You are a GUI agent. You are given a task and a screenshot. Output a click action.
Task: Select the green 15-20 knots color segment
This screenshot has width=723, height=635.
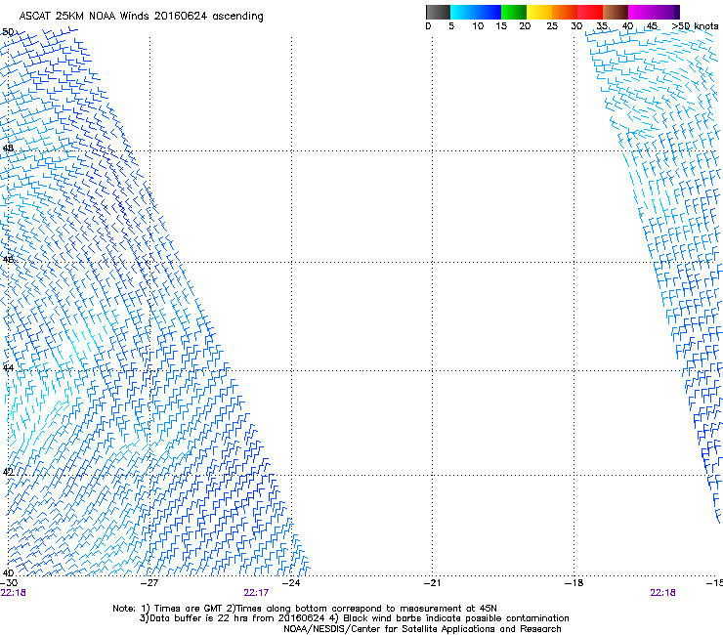[x=514, y=12]
